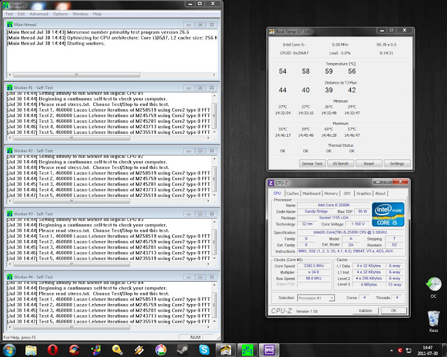This screenshot has height=357, width=447.
Task: Open the Window menu in Prime95
Action: 80,14
